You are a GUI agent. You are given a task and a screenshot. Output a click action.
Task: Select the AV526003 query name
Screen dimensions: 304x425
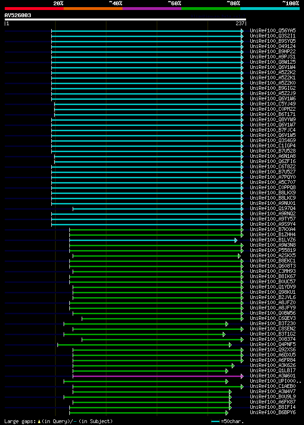click(x=18, y=15)
